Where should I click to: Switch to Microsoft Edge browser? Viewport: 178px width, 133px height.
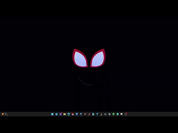click(x=69, y=114)
